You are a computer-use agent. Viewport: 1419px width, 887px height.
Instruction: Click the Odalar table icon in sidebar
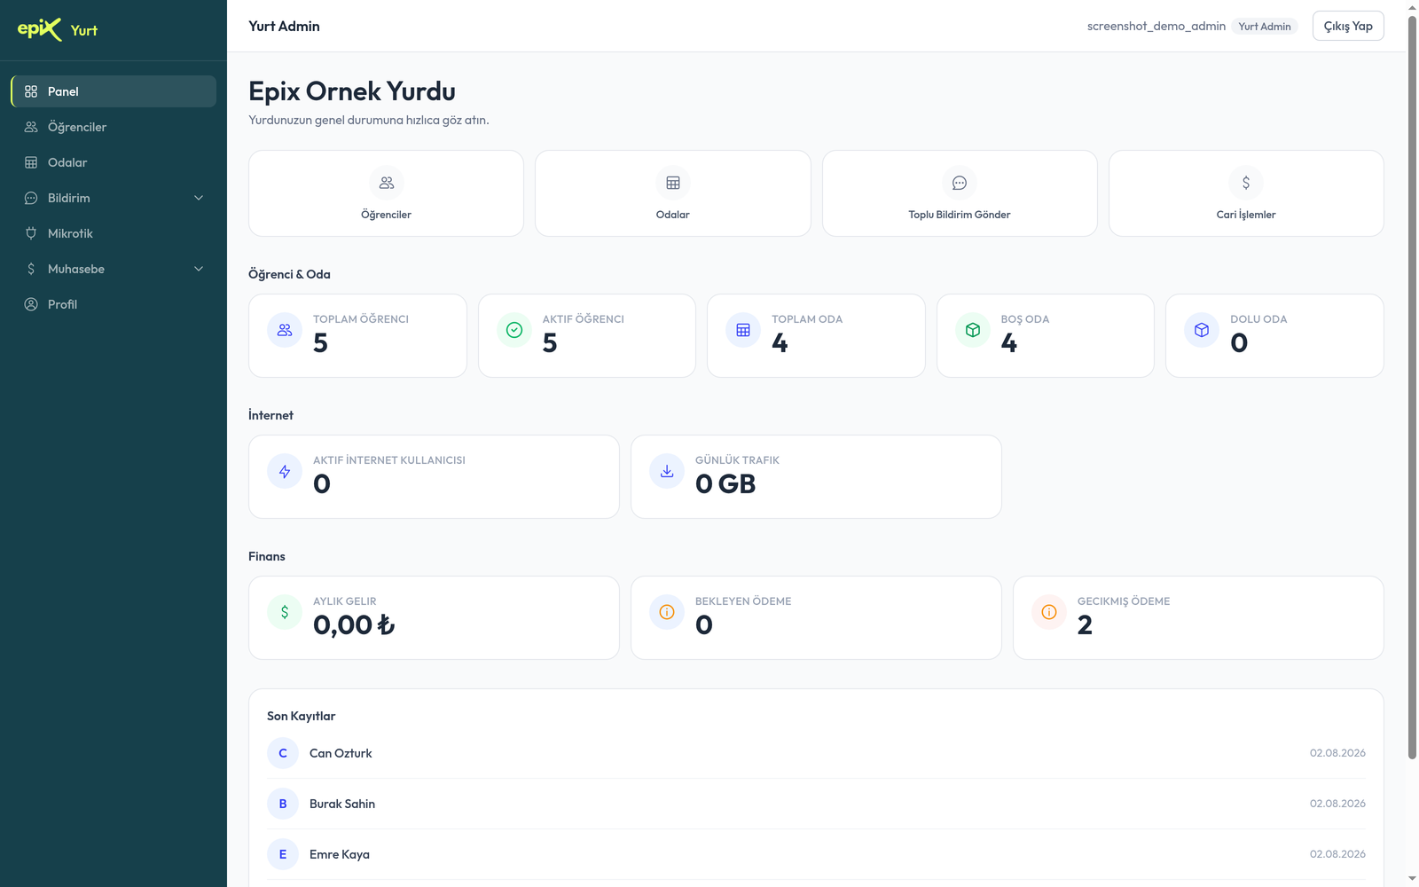[x=31, y=162]
